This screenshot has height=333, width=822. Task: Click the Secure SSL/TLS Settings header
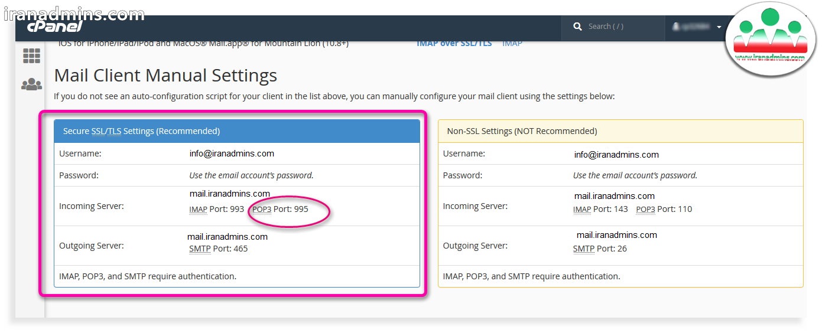(237, 131)
